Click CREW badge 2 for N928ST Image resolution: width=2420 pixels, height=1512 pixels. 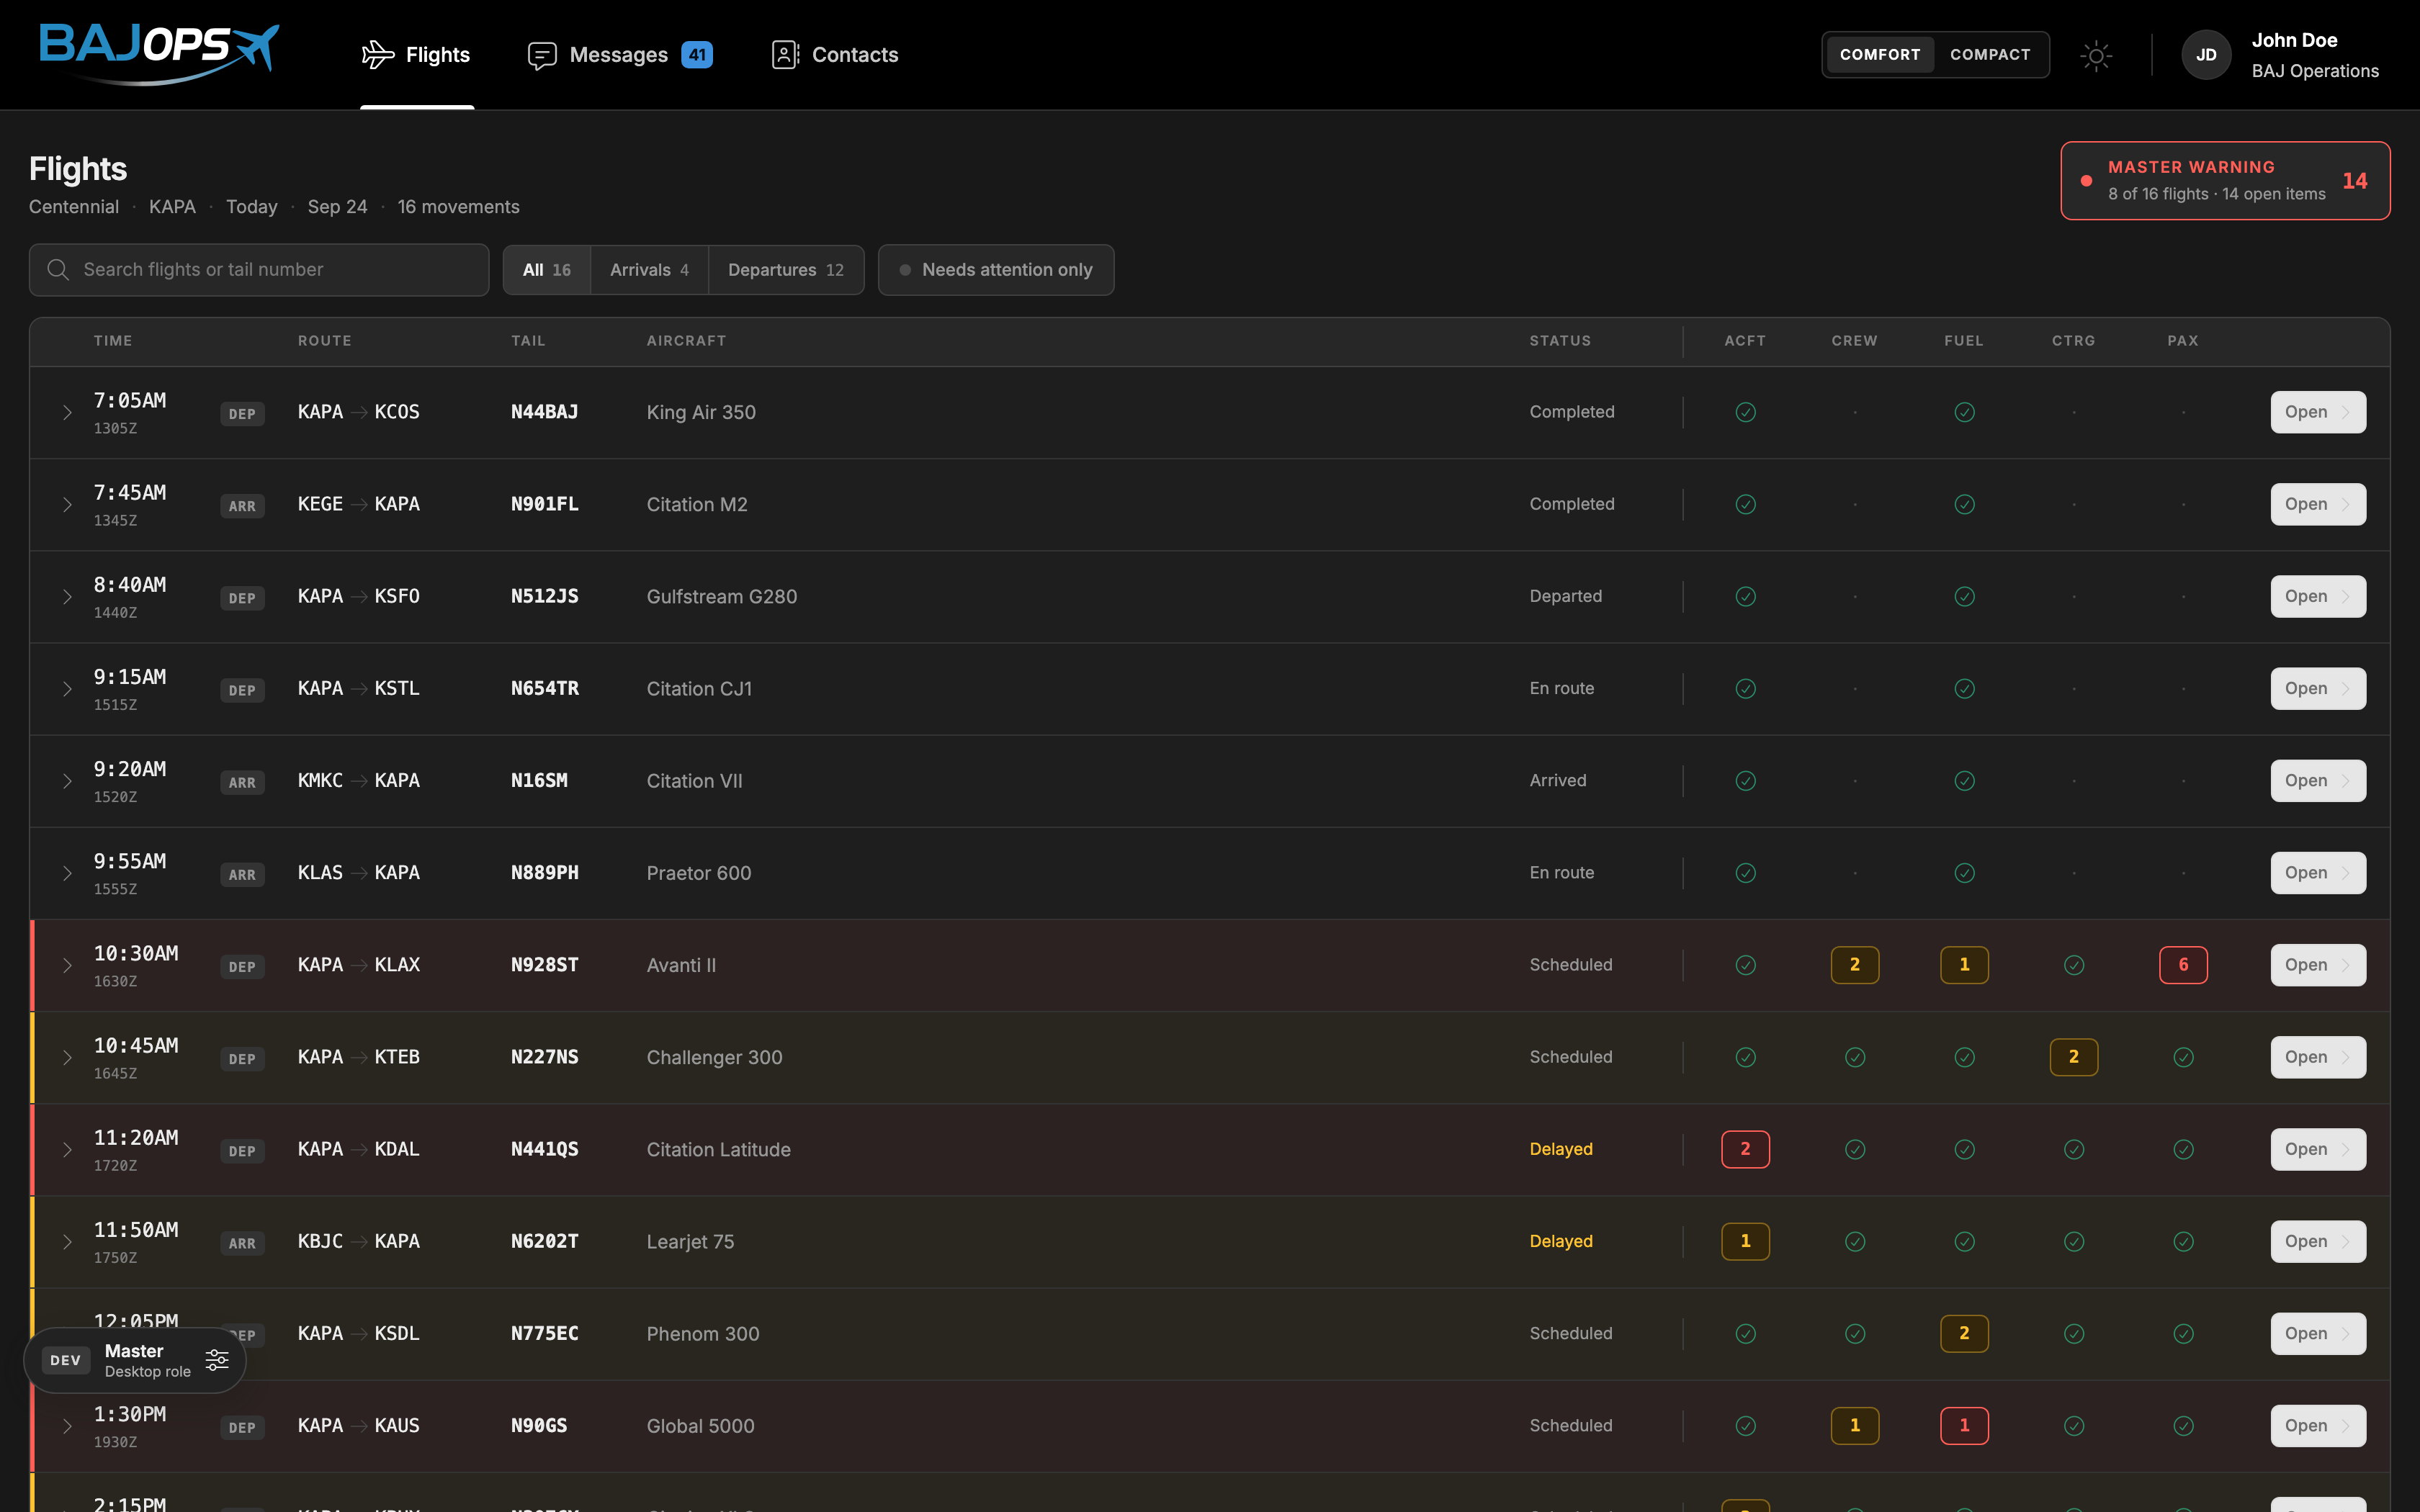click(x=1855, y=965)
